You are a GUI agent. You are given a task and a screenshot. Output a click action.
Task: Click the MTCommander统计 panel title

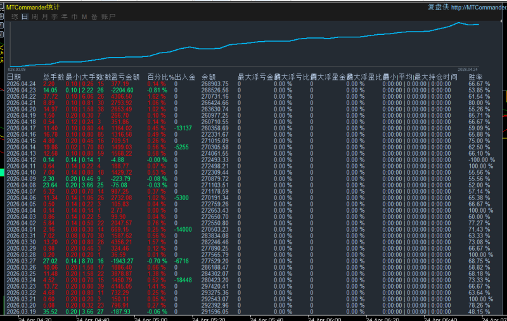pos(33,7)
